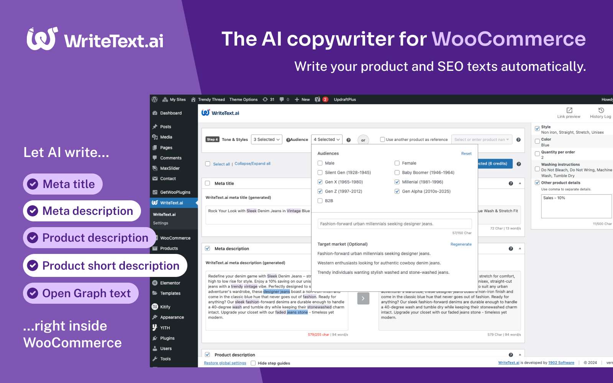
Task: Check the Color product detail
Action: (x=537, y=141)
